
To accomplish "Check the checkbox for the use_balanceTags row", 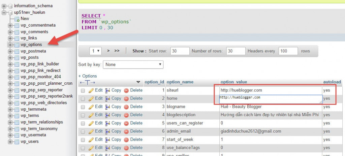I will [x=83, y=148].
